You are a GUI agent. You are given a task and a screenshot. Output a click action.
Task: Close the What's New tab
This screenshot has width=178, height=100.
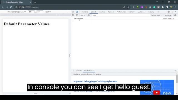(94, 71)
